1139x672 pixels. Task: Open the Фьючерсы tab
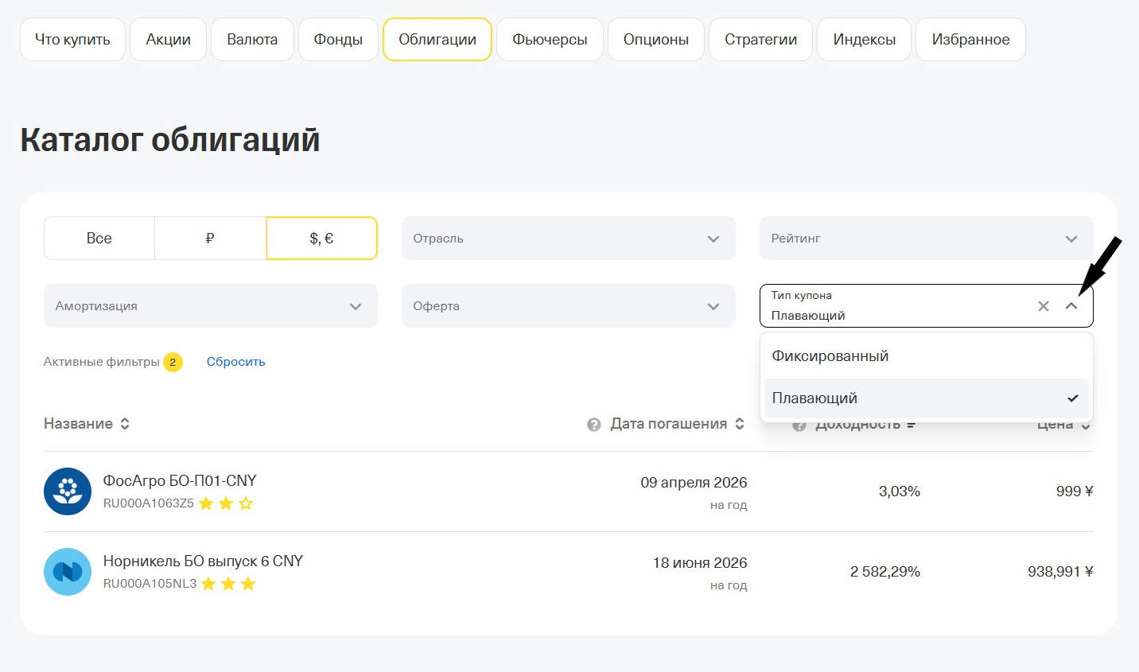point(550,40)
